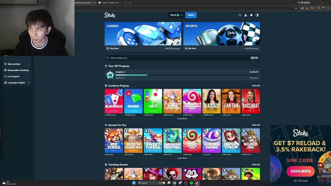Screen dimensions: 331x186
Task: Open Discord from the taskbar
Action: click(x=180, y=183)
